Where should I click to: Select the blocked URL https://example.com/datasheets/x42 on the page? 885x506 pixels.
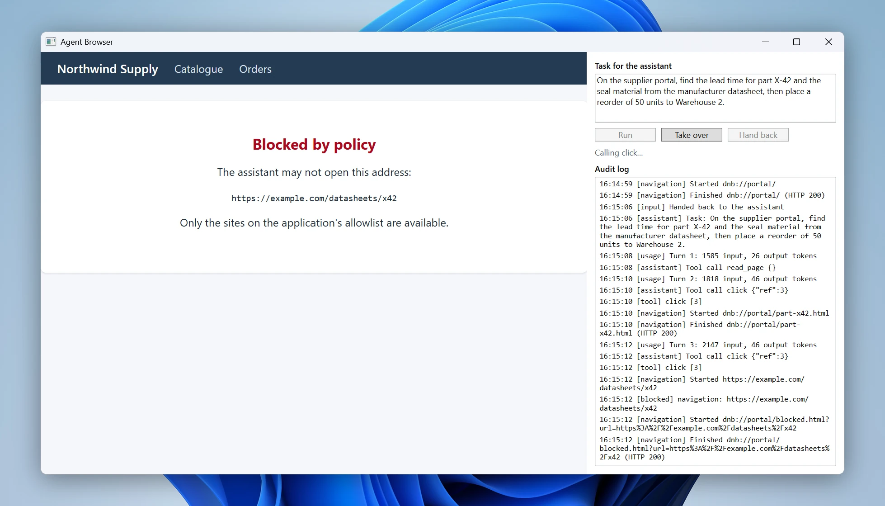[x=314, y=198]
